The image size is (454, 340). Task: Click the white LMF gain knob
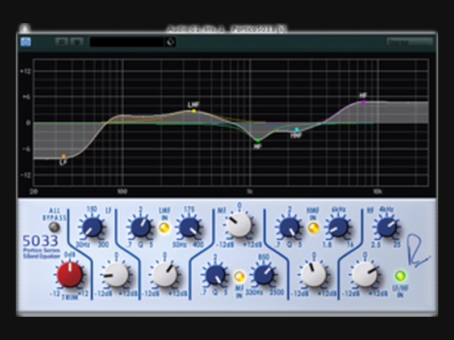(x=165, y=275)
